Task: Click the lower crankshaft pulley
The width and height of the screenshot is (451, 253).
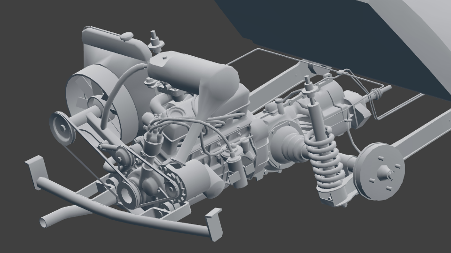Action: tap(126, 195)
